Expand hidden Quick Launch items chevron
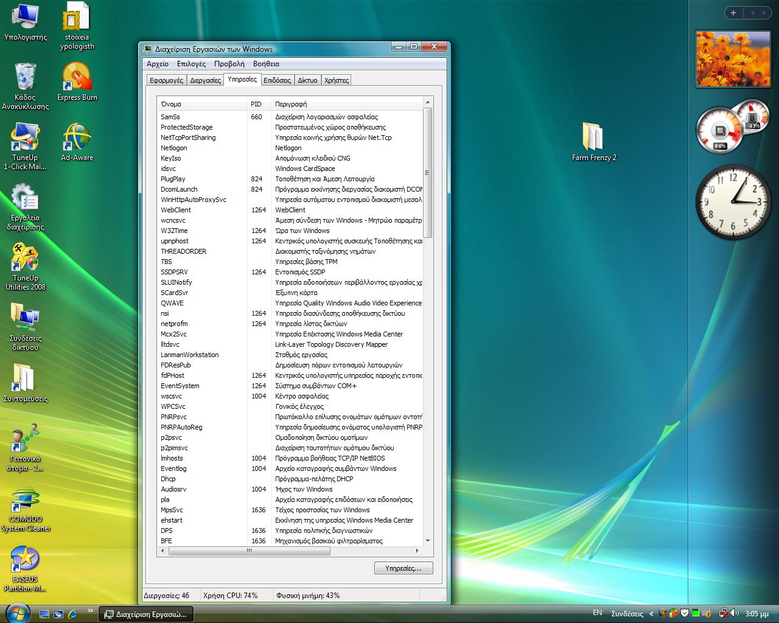779x623 pixels. coord(90,610)
